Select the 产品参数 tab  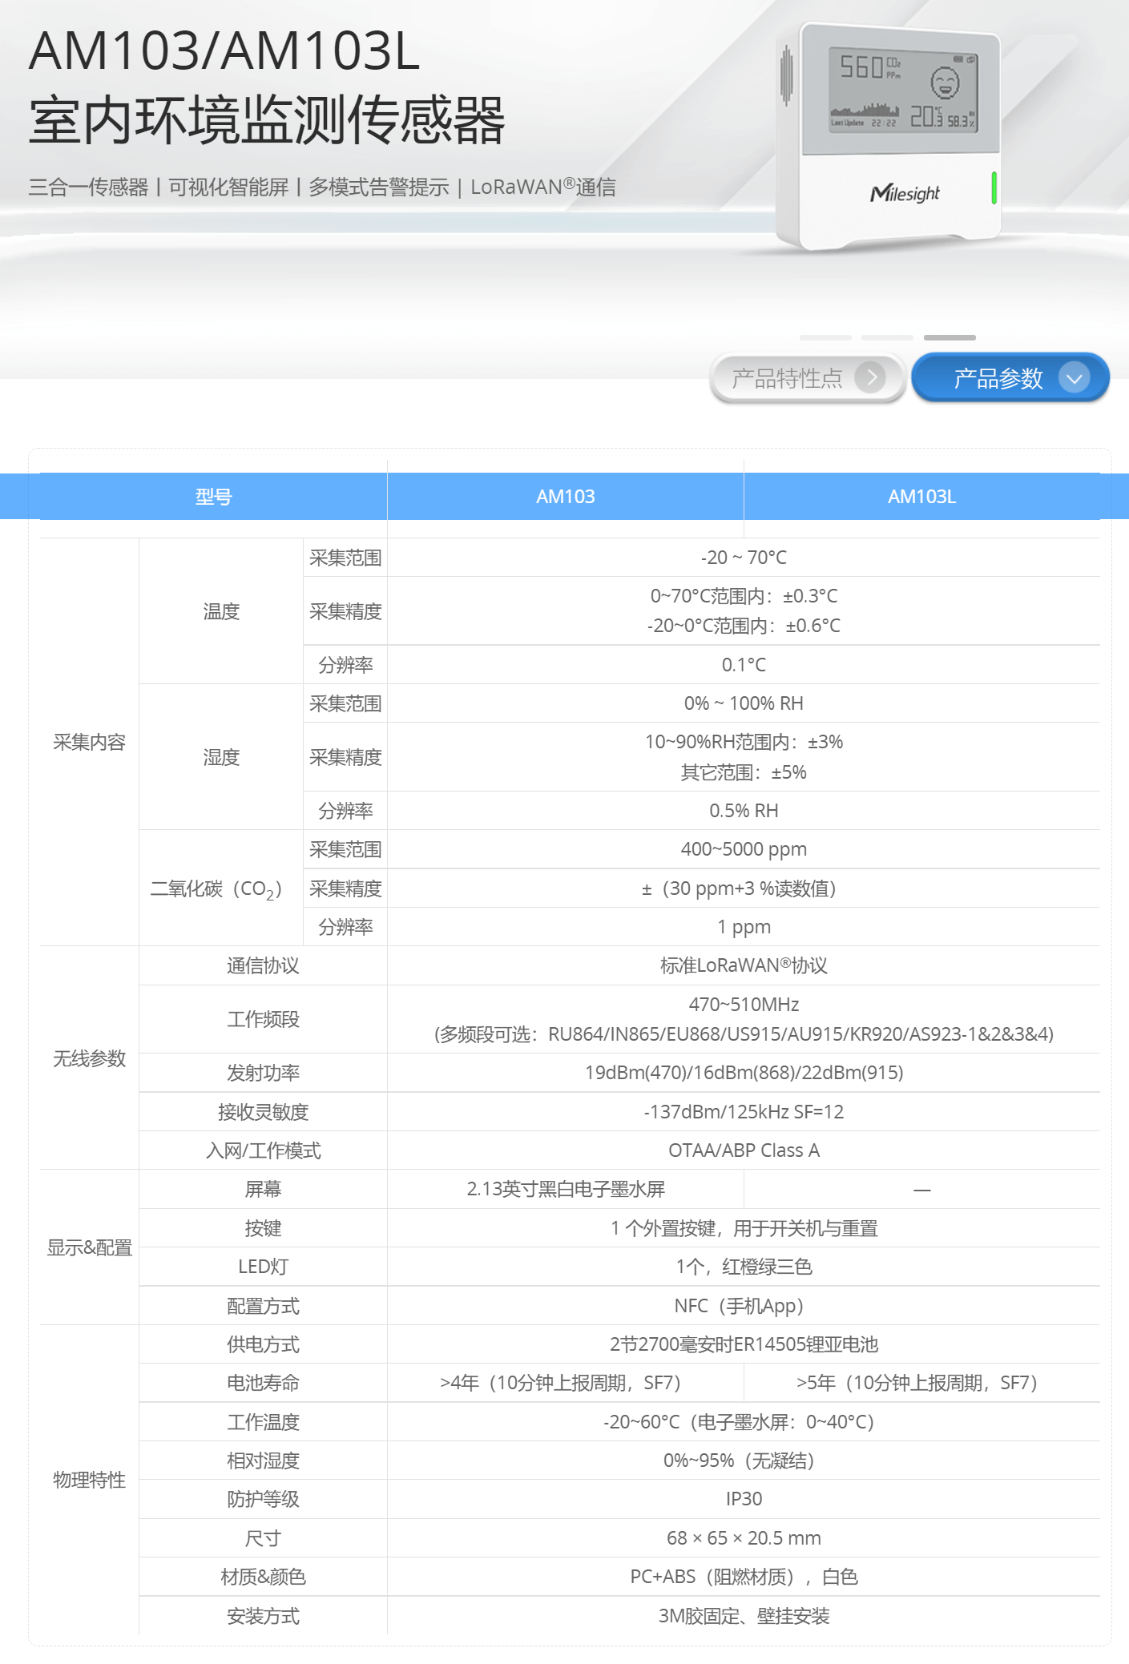tap(1010, 378)
